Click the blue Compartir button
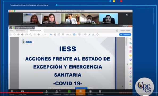Screen dimensions: 158x96 coord(125,35)
